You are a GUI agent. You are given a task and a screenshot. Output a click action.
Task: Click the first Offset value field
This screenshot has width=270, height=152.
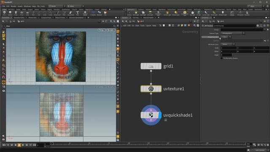click(229, 52)
